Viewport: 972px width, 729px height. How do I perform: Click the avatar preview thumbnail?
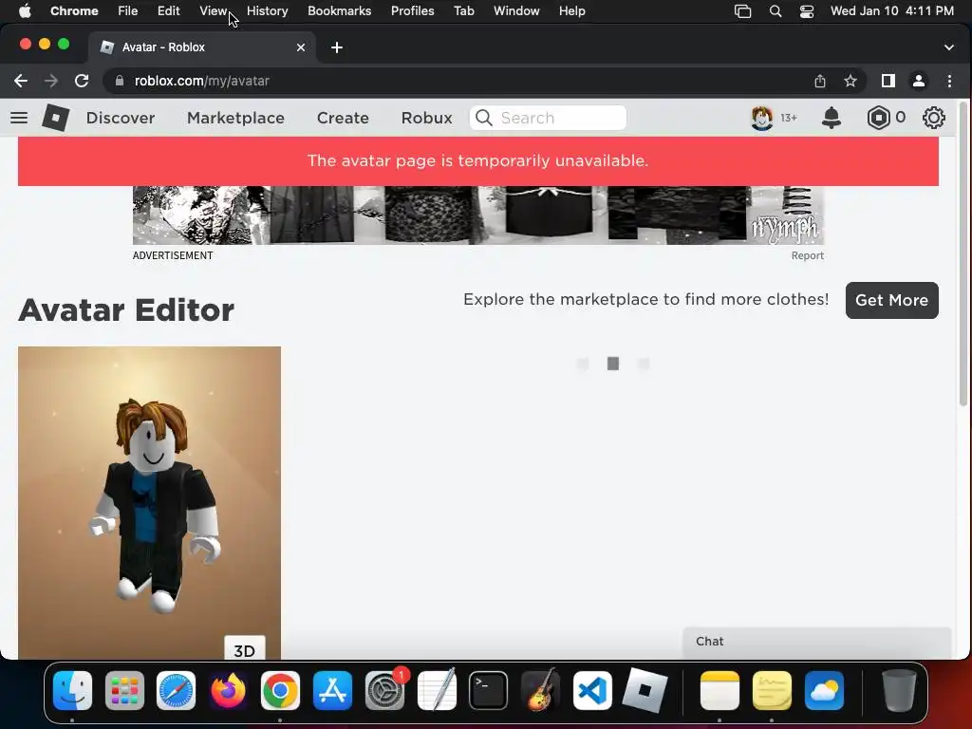149,502
